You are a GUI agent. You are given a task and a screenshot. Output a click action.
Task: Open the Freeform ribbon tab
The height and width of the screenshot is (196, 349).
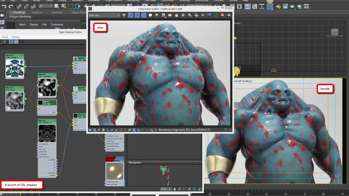pos(37,12)
